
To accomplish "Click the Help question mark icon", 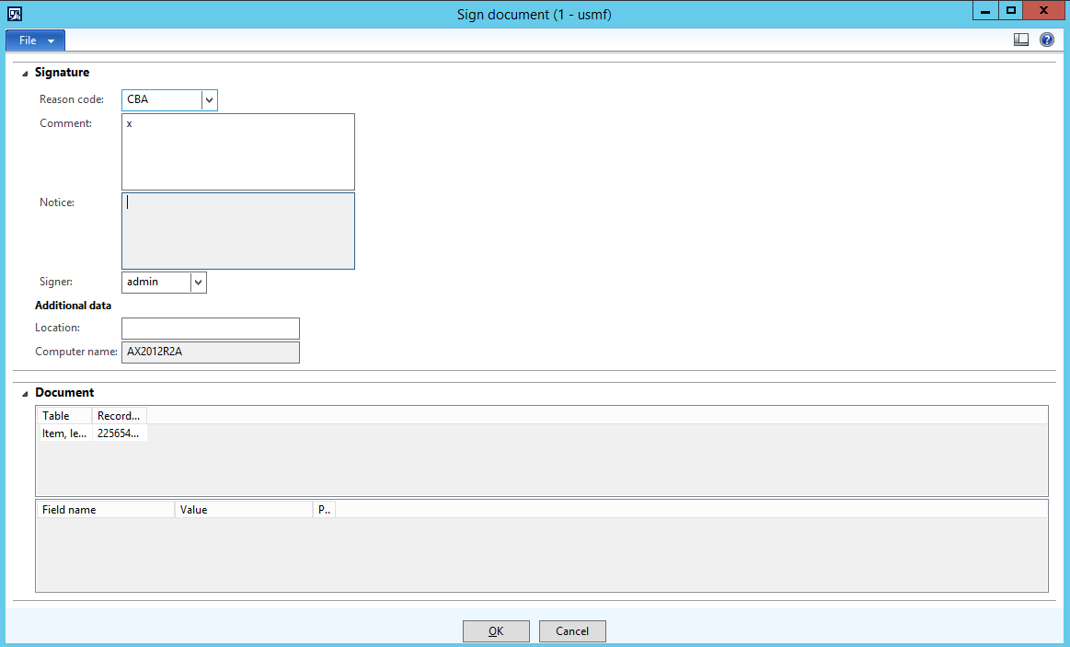I will [x=1046, y=40].
